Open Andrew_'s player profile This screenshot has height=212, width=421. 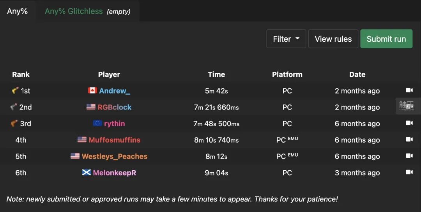click(115, 91)
